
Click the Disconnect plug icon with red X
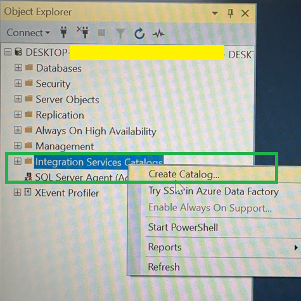coord(83,32)
